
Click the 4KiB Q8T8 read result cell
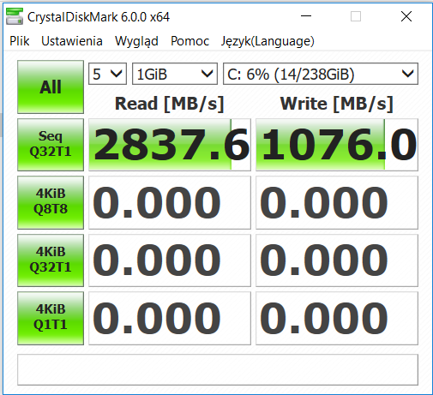(x=170, y=202)
